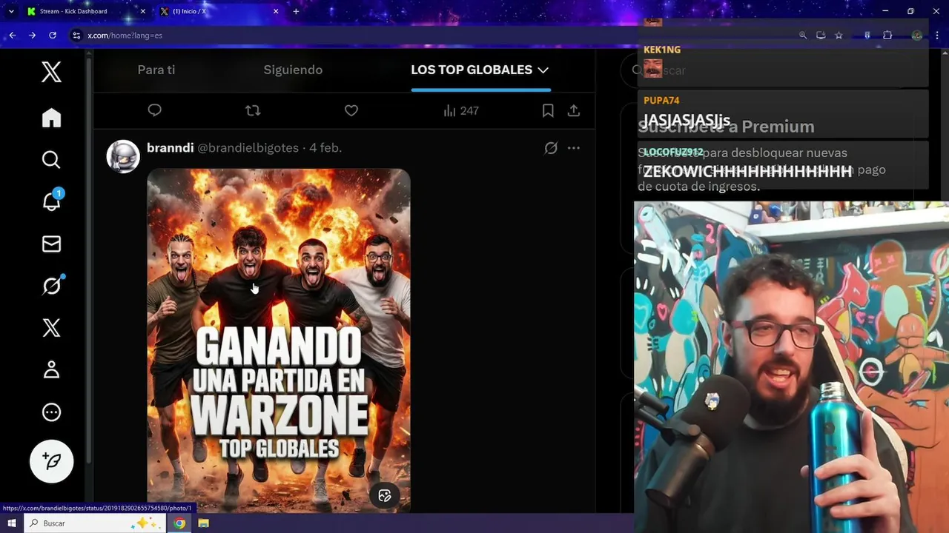Open Chrome profile avatar

click(x=917, y=35)
